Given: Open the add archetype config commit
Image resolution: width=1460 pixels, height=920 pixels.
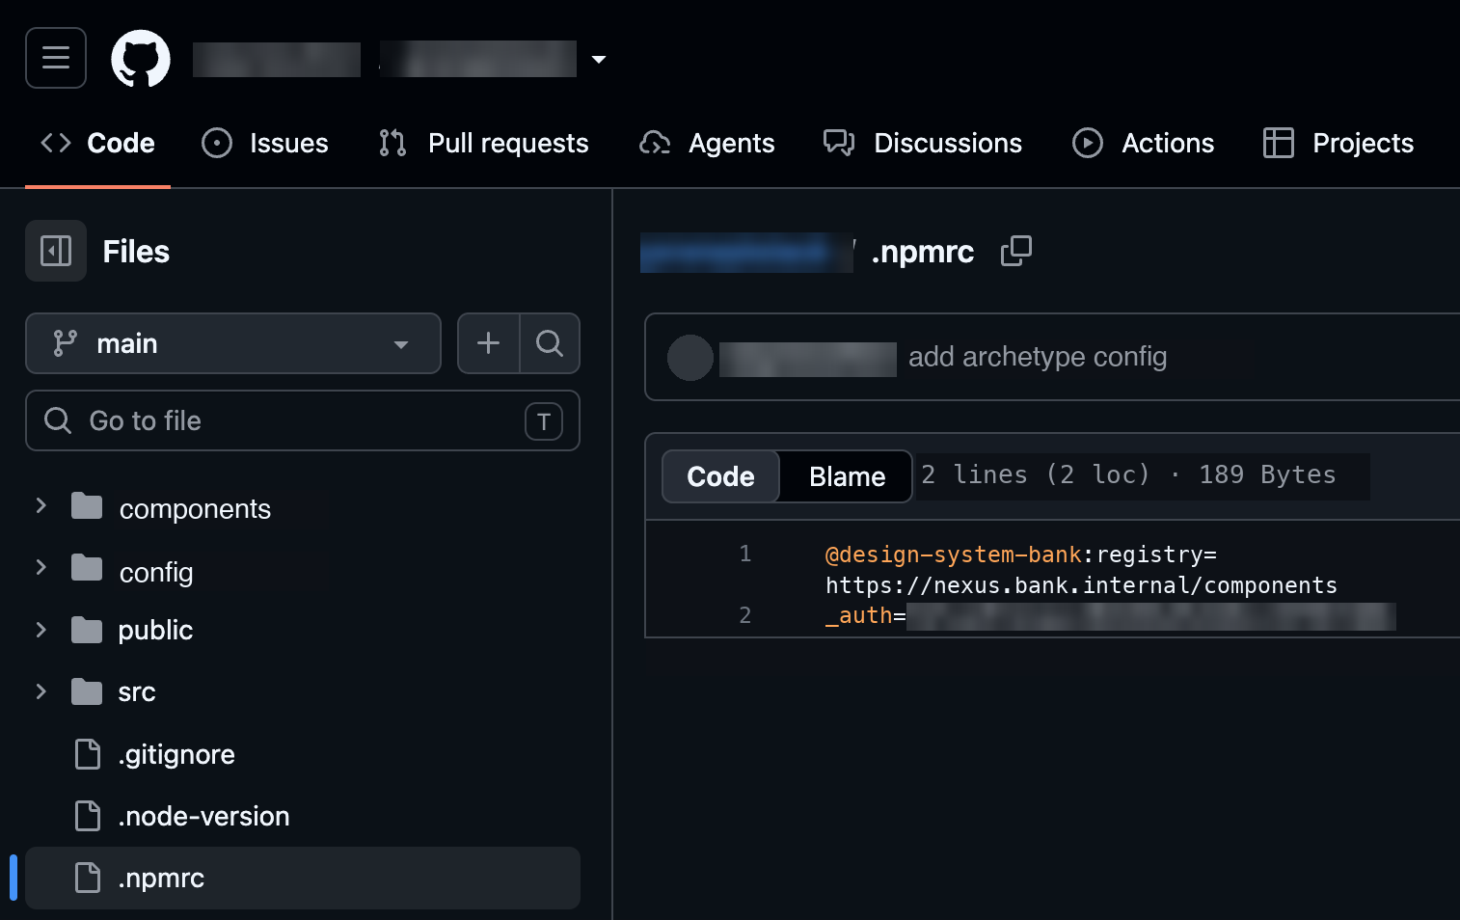Looking at the screenshot, I should coord(1038,357).
